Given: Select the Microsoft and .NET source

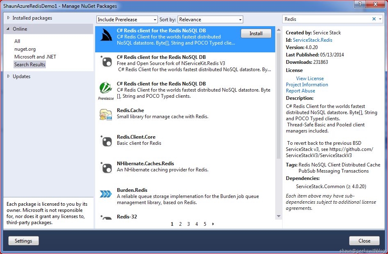Looking at the screenshot, I should [x=35, y=57].
